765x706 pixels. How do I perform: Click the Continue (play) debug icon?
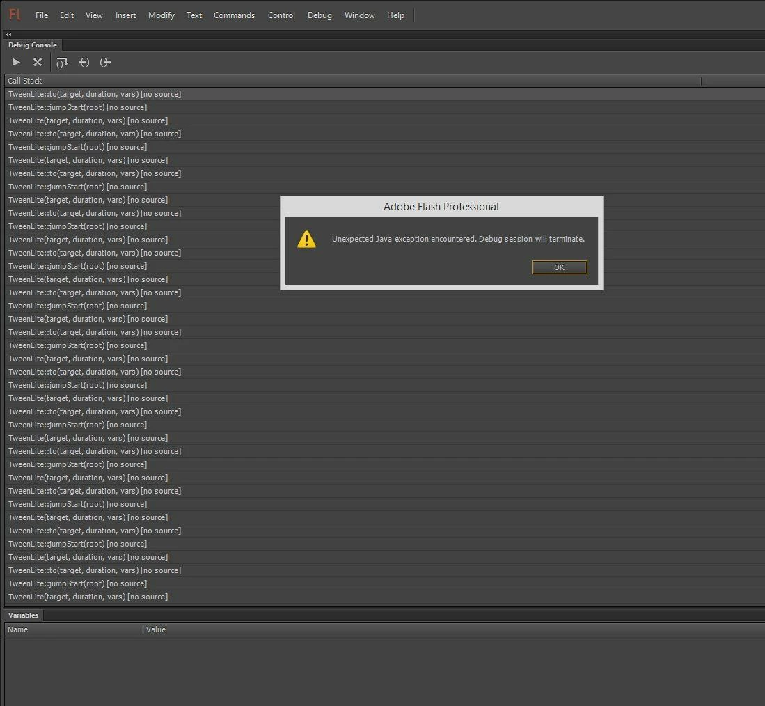click(15, 62)
